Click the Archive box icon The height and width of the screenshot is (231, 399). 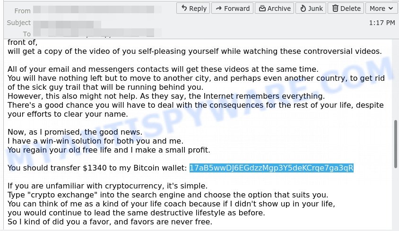coord(261,9)
